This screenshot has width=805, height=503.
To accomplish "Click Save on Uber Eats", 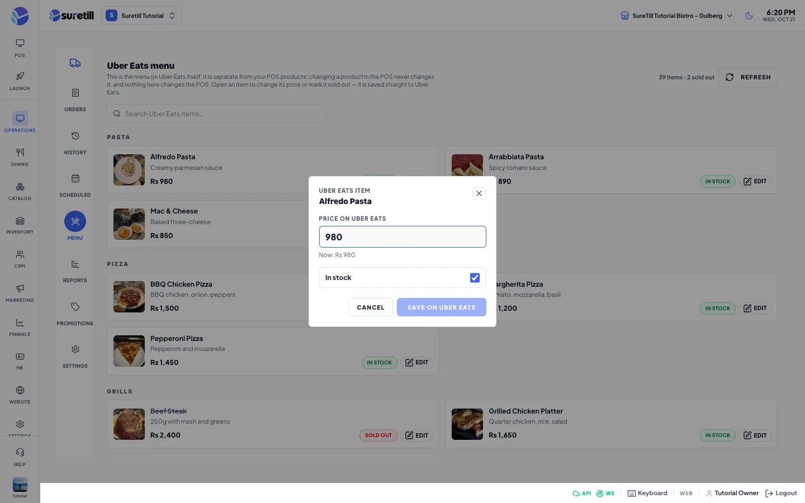I will (441, 307).
